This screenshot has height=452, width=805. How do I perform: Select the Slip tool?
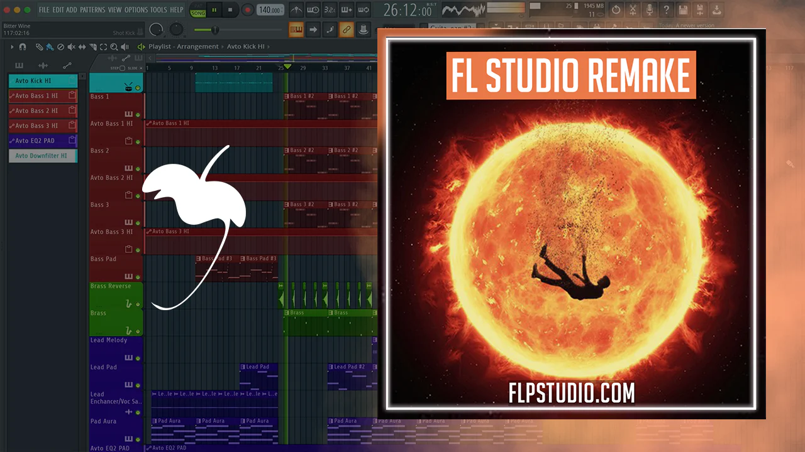pos(82,46)
